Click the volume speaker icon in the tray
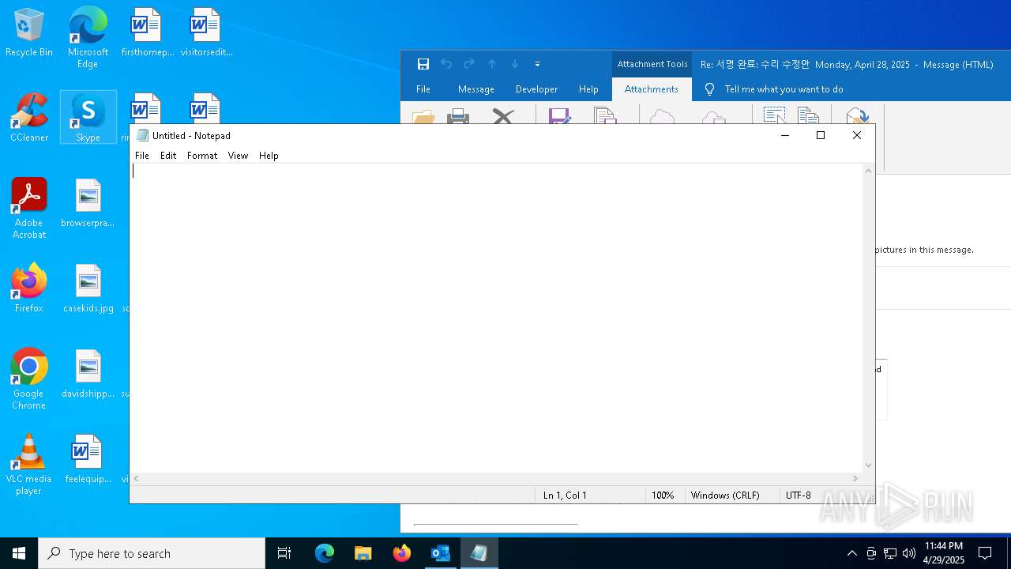 coord(909,553)
